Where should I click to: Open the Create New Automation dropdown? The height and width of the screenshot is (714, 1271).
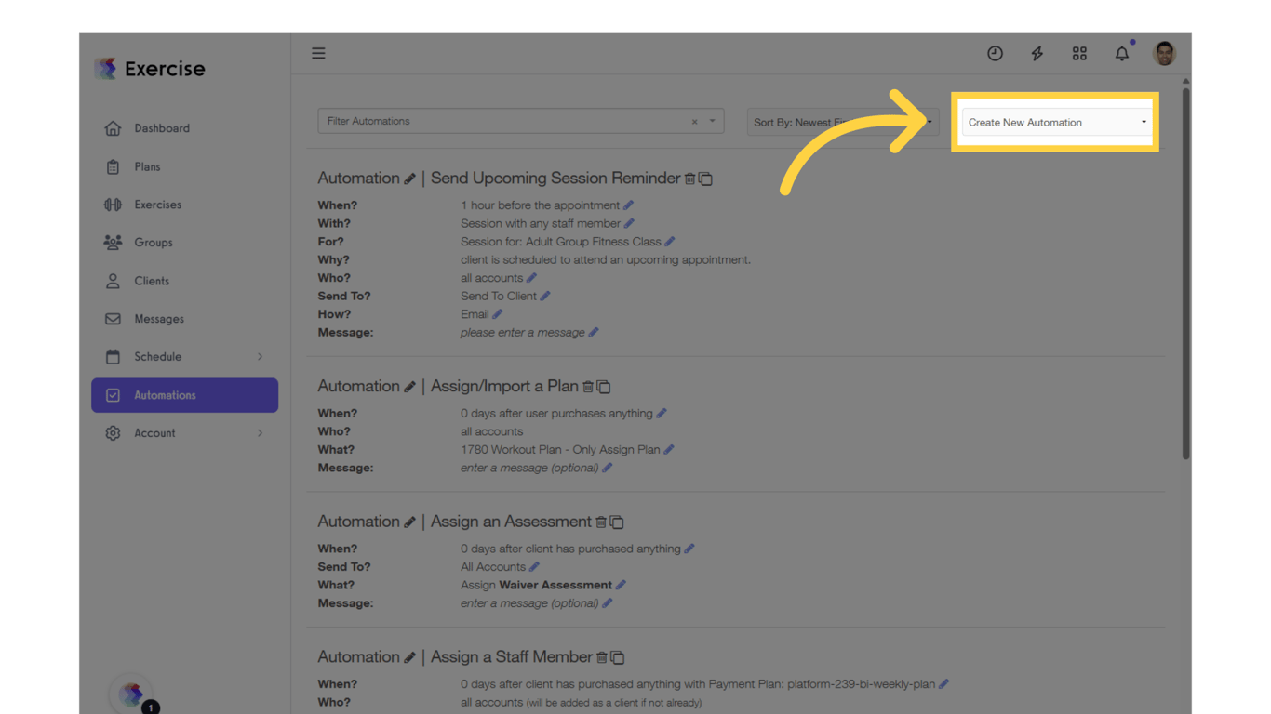click(x=1056, y=122)
